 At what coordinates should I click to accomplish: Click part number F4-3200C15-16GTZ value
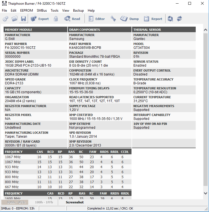[x=20, y=48]
